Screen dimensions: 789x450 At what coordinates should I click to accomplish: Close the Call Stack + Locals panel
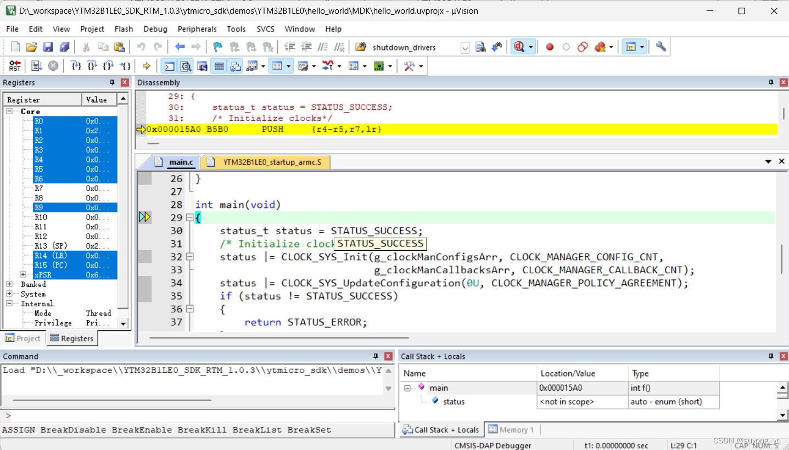784,356
